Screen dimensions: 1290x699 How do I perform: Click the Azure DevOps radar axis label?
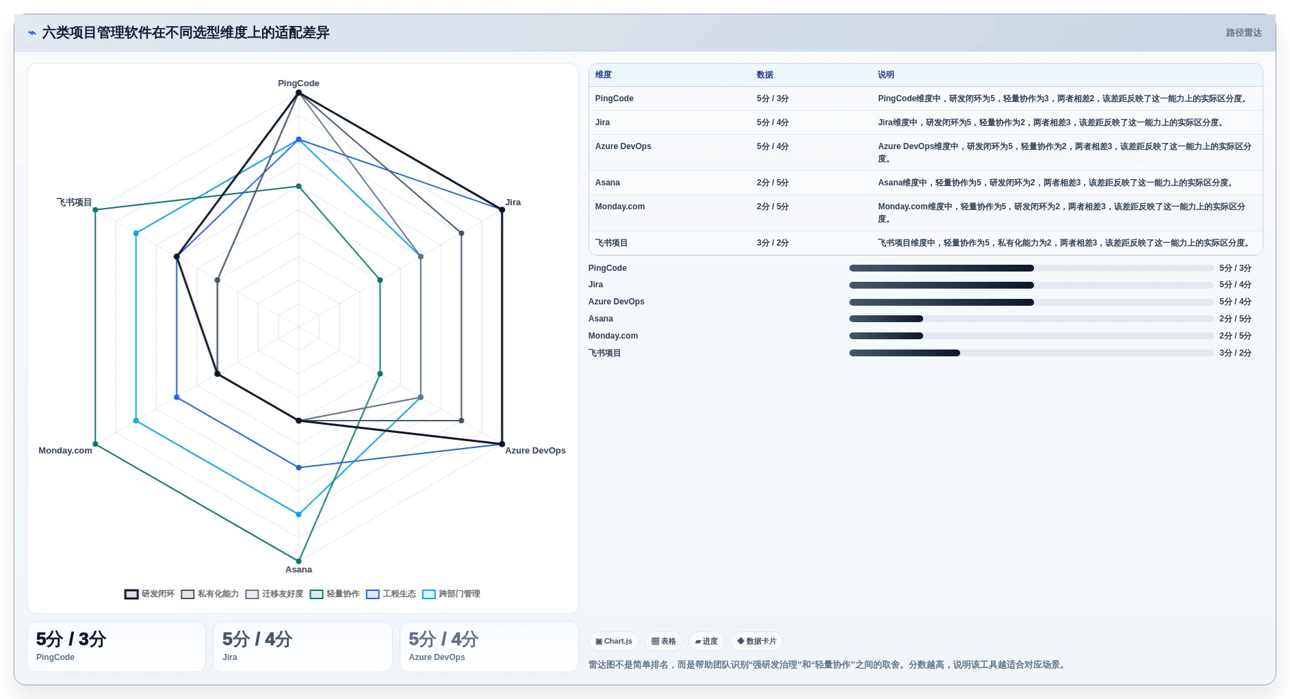point(535,451)
